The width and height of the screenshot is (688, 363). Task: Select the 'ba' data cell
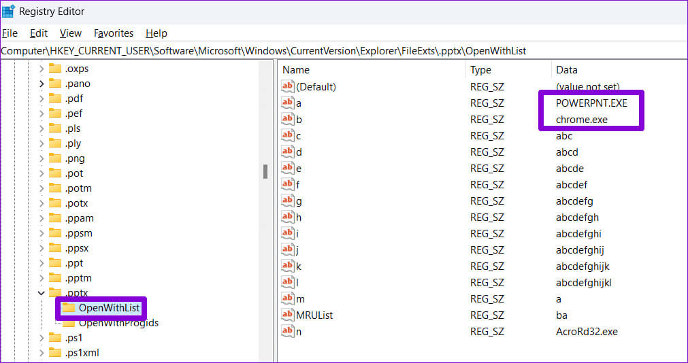[x=561, y=315]
